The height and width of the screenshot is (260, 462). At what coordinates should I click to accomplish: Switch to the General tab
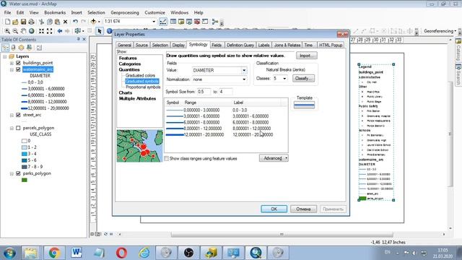pyautogui.click(x=124, y=45)
